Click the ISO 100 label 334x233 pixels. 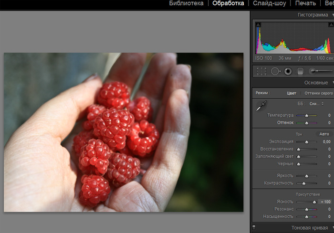[263, 58]
